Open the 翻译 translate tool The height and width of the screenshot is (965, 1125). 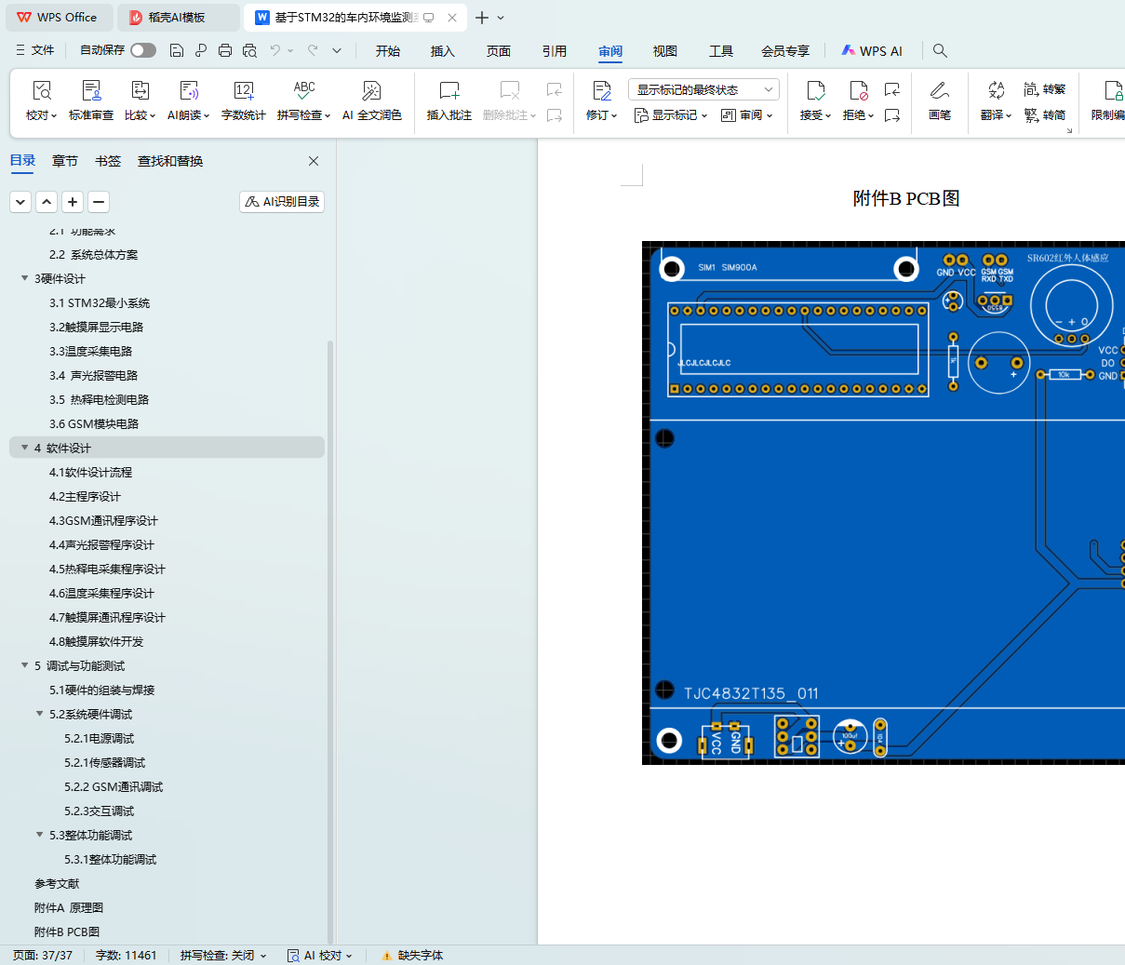pyautogui.click(x=996, y=91)
